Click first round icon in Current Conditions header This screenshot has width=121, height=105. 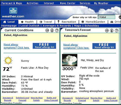(x=47, y=30)
